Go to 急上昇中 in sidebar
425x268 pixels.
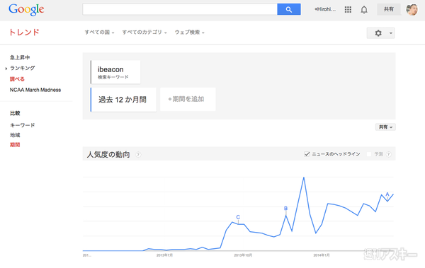(x=20, y=57)
